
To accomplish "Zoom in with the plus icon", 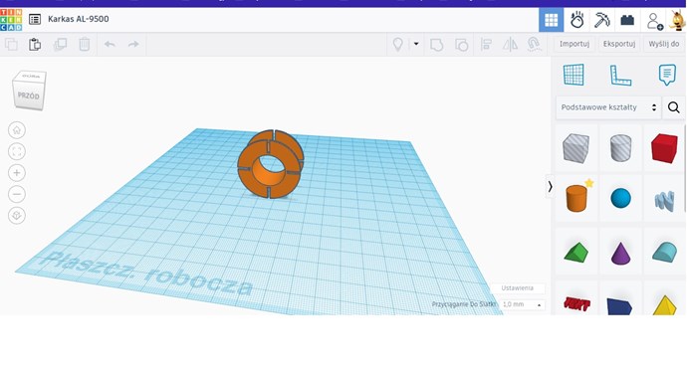I will 17,173.
